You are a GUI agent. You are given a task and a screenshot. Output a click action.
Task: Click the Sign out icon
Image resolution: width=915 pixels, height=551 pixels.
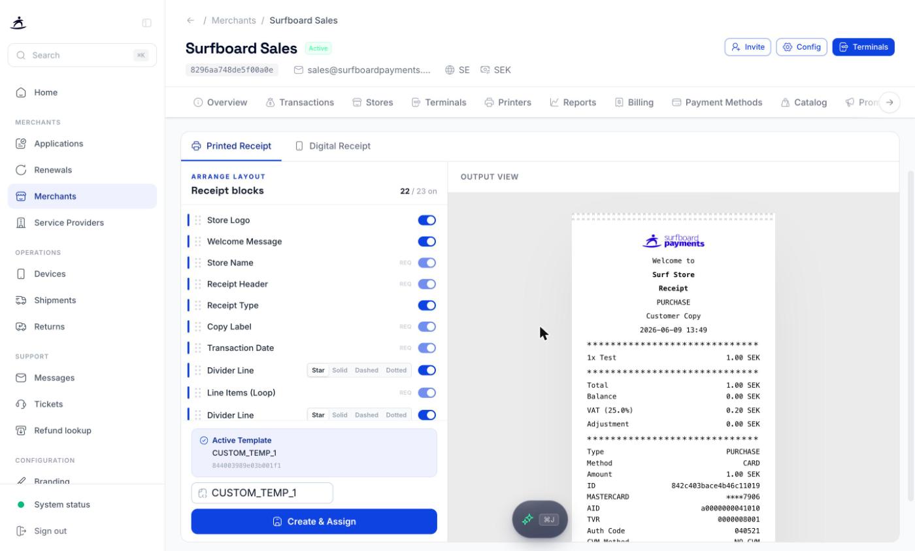click(x=21, y=531)
